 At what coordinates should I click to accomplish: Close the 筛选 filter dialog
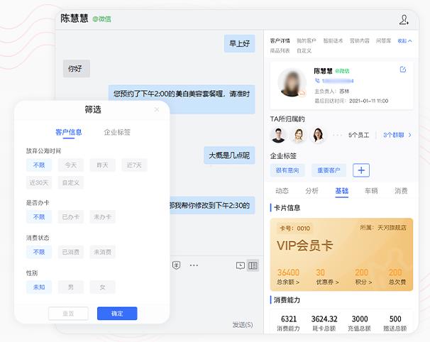pos(157,109)
